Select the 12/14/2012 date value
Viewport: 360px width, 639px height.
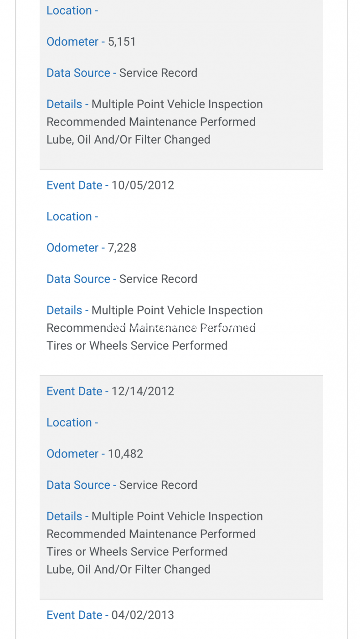(x=143, y=391)
